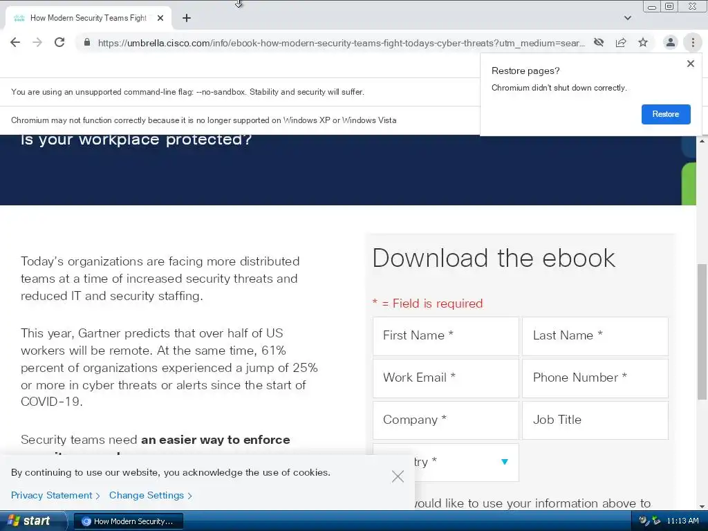
Task: Dismiss the Restore pages popup
Action: coord(691,64)
